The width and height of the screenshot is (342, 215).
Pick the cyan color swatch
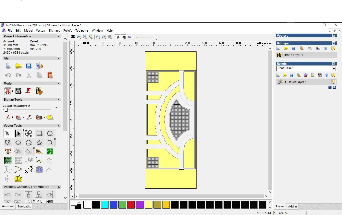[x=105, y=205]
